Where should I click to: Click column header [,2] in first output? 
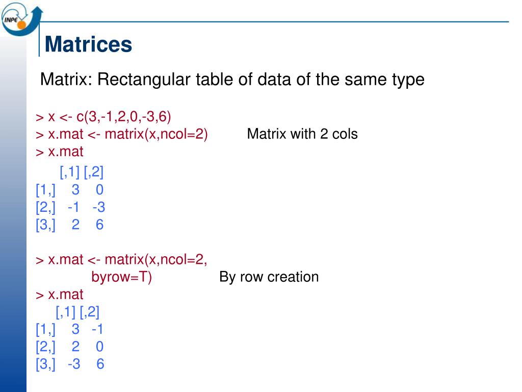[x=94, y=172]
